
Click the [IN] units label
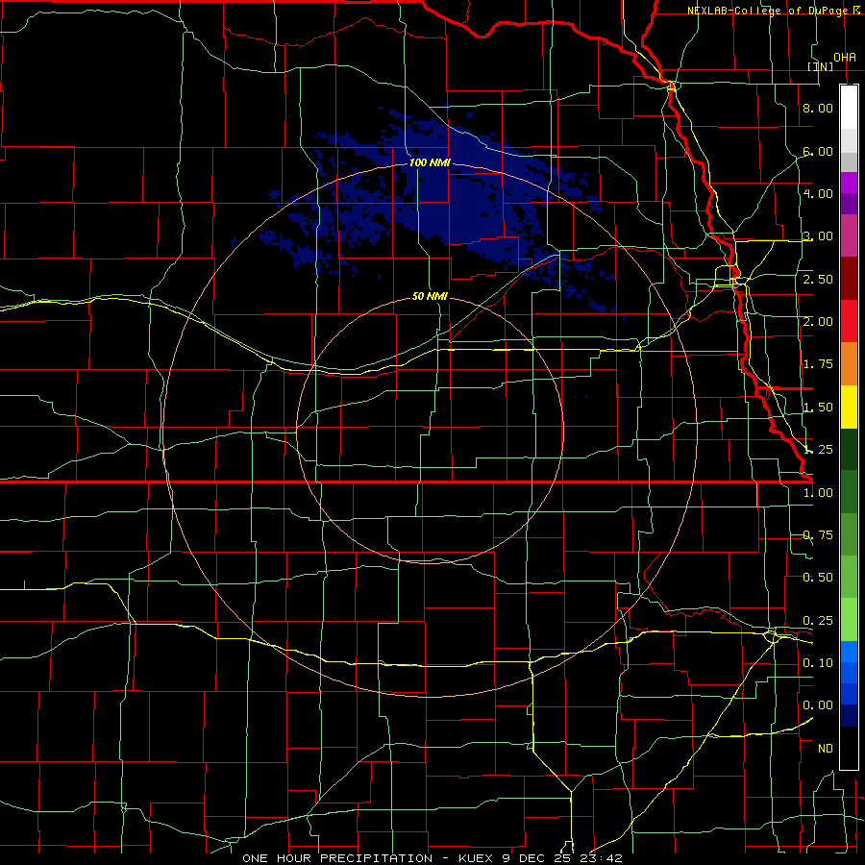[820, 66]
